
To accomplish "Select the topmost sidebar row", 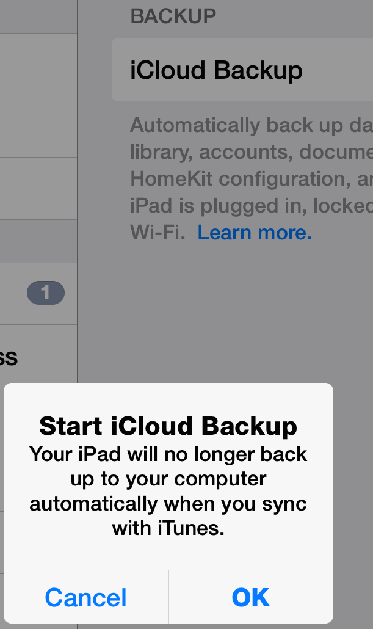I will (x=38, y=16).
